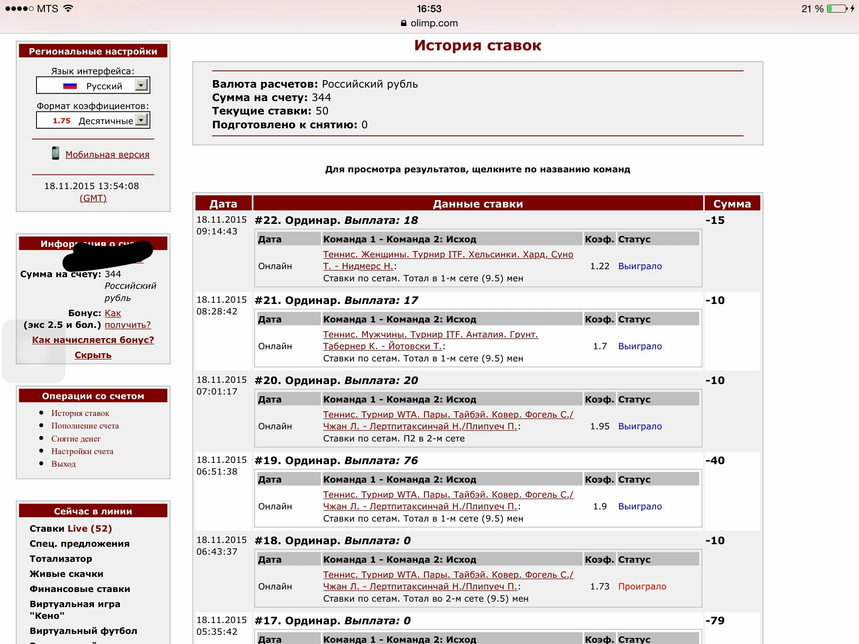Click the Валюта расчетов: Российский рубль line
The image size is (859, 644).
click(x=315, y=84)
